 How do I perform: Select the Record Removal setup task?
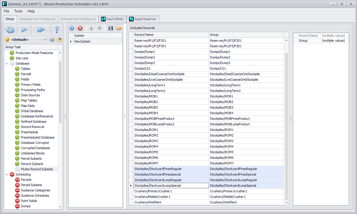[x=32, y=127]
